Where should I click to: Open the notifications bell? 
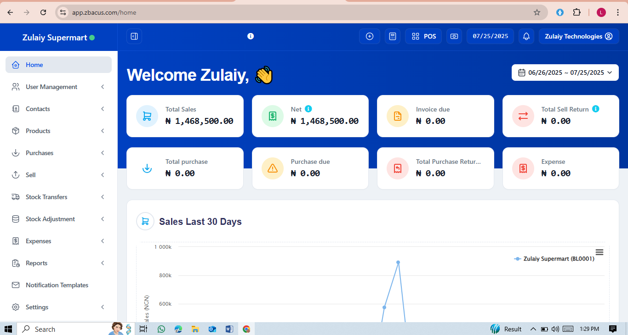(x=526, y=36)
